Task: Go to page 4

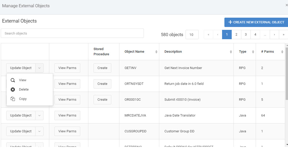Action: tap(255, 35)
